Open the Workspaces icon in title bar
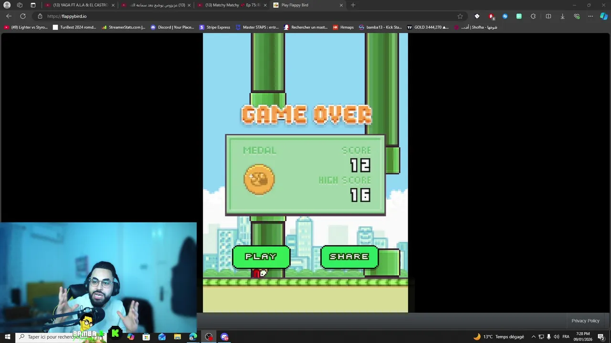The image size is (611, 343). point(20,5)
